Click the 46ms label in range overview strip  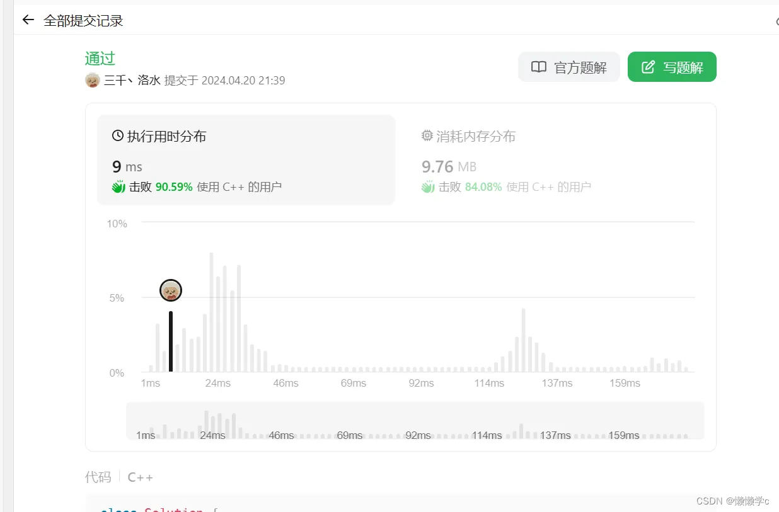[281, 435]
